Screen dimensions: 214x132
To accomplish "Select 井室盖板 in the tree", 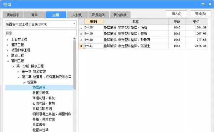I will tap(39, 125).
